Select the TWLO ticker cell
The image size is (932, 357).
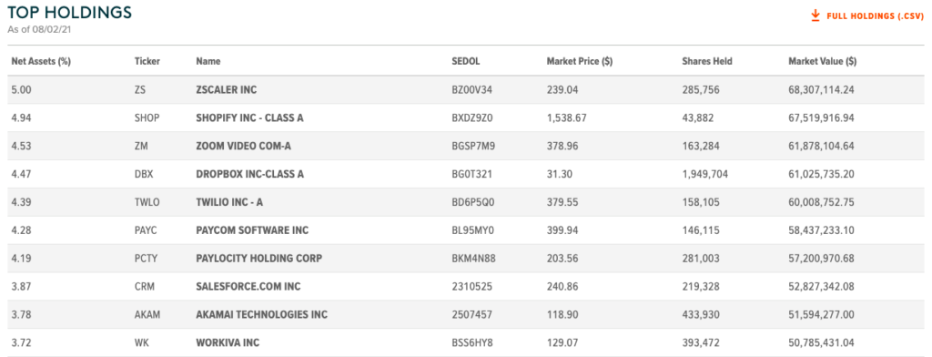[x=147, y=202]
